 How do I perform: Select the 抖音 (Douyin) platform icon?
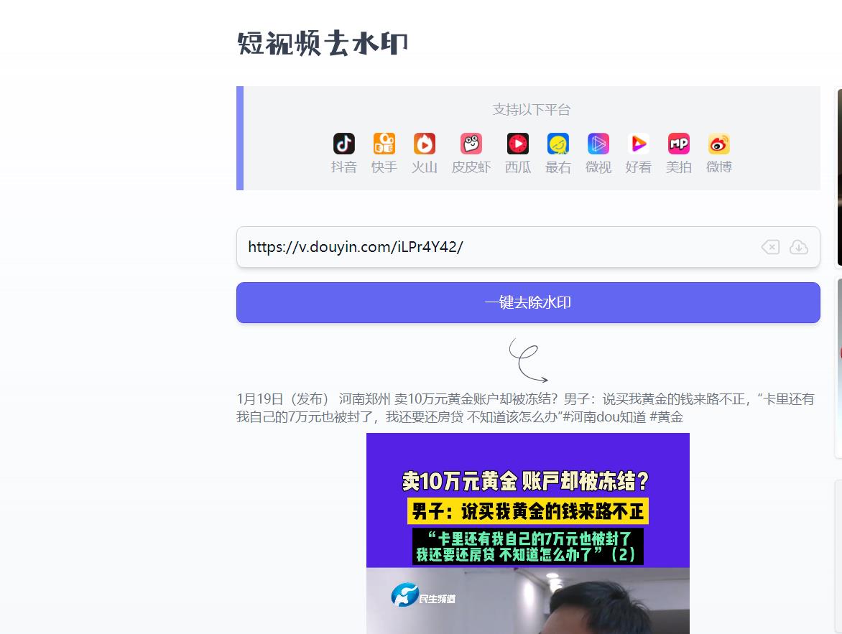343,144
